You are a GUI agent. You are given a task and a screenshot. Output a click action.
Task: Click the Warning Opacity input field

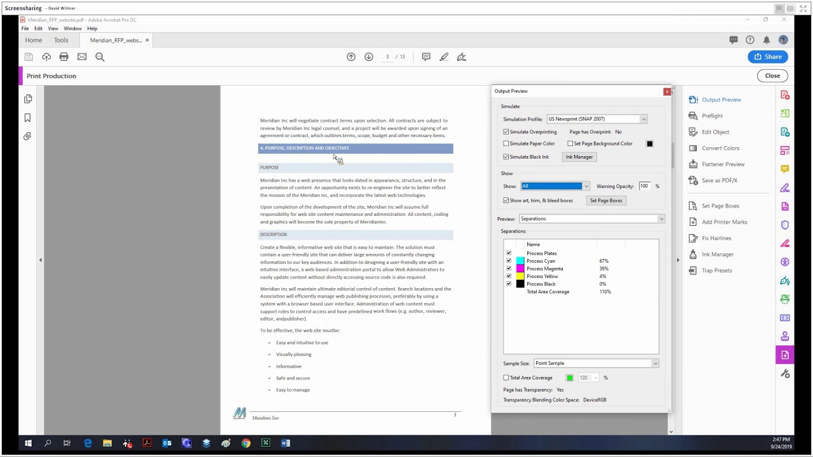click(x=646, y=186)
